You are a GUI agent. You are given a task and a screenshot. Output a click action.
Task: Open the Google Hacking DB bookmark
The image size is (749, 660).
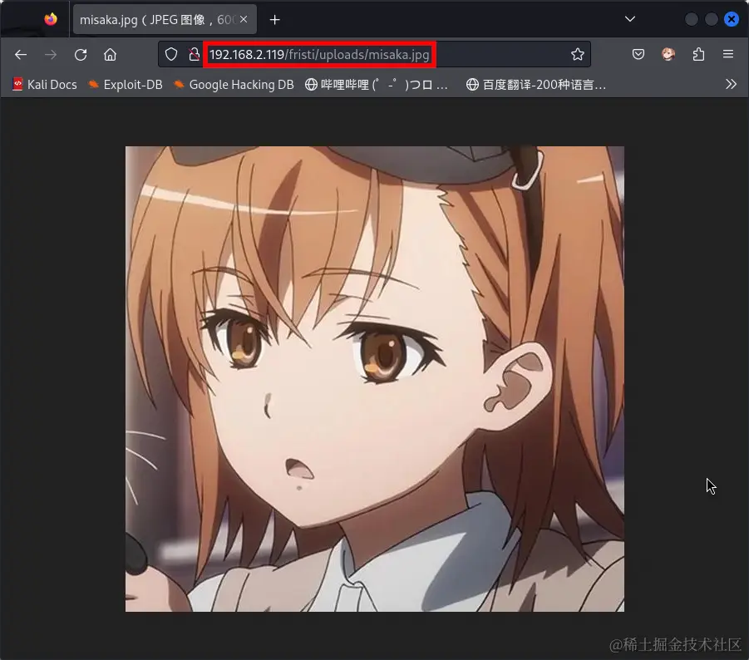click(x=234, y=85)
